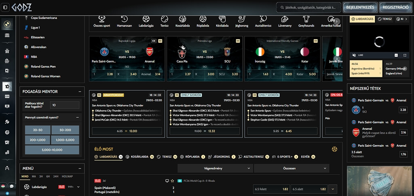Select the Jégkorong ice hockey icon
Screen dimensions: 414x196
[242, 19]
